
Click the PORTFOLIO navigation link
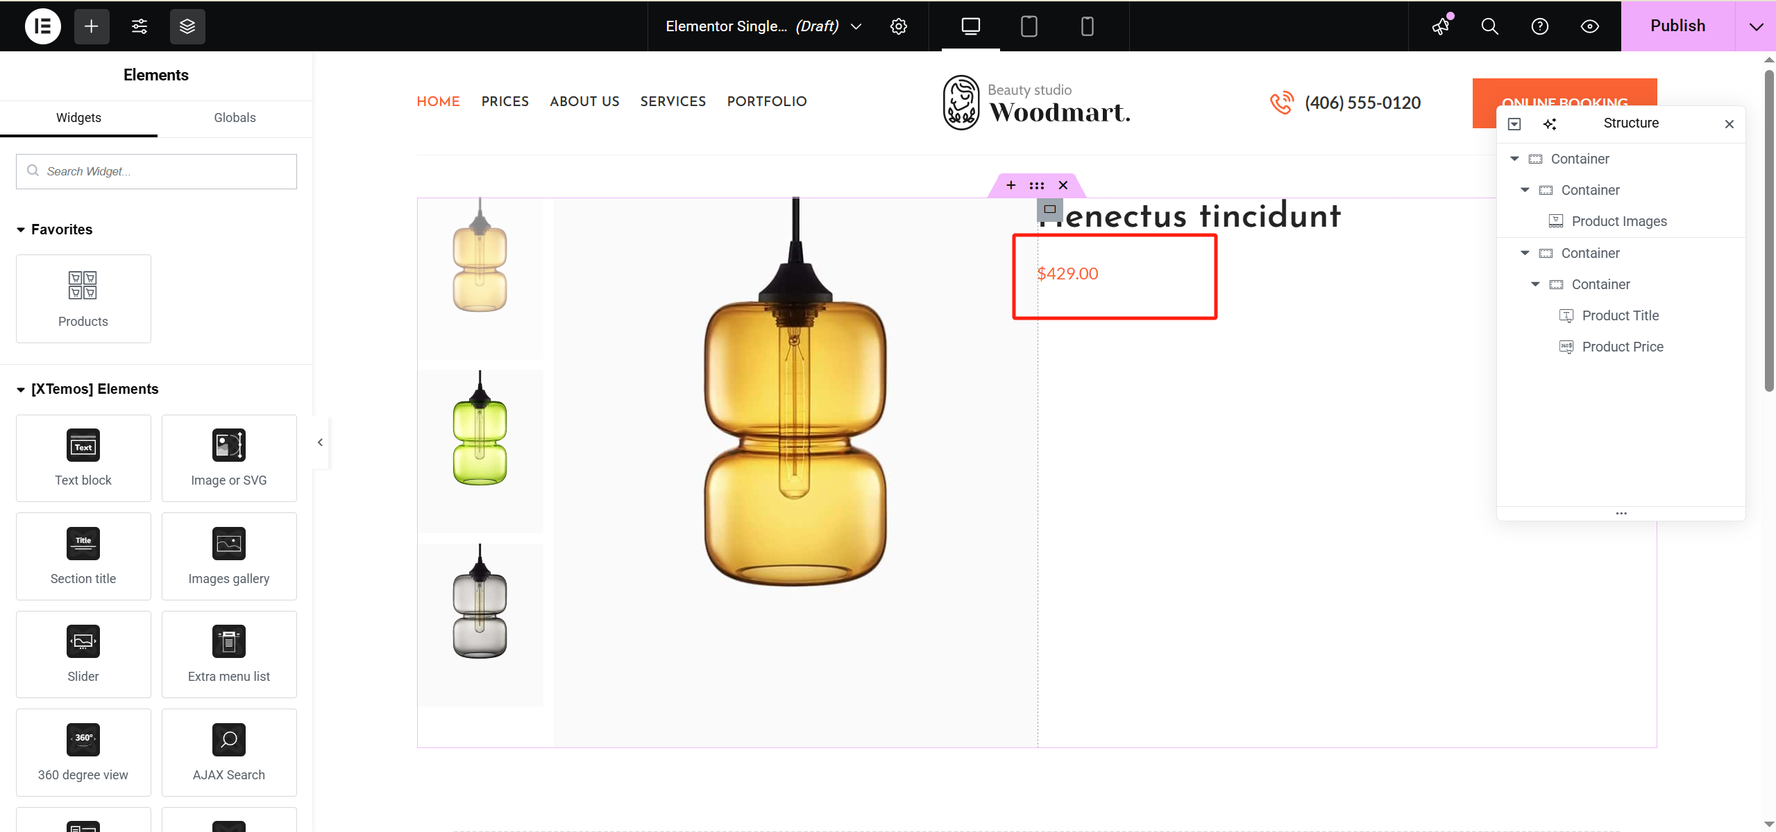tap(767, 101)
